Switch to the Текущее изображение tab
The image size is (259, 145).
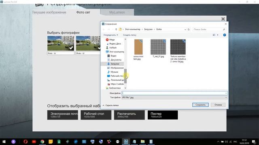click(49, 12)
